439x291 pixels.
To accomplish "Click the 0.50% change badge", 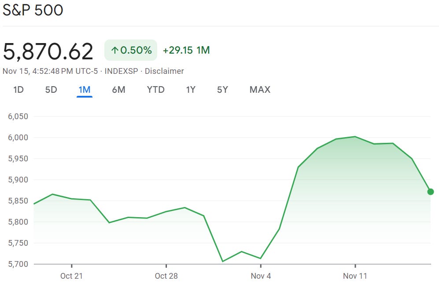I will (131, 50).
